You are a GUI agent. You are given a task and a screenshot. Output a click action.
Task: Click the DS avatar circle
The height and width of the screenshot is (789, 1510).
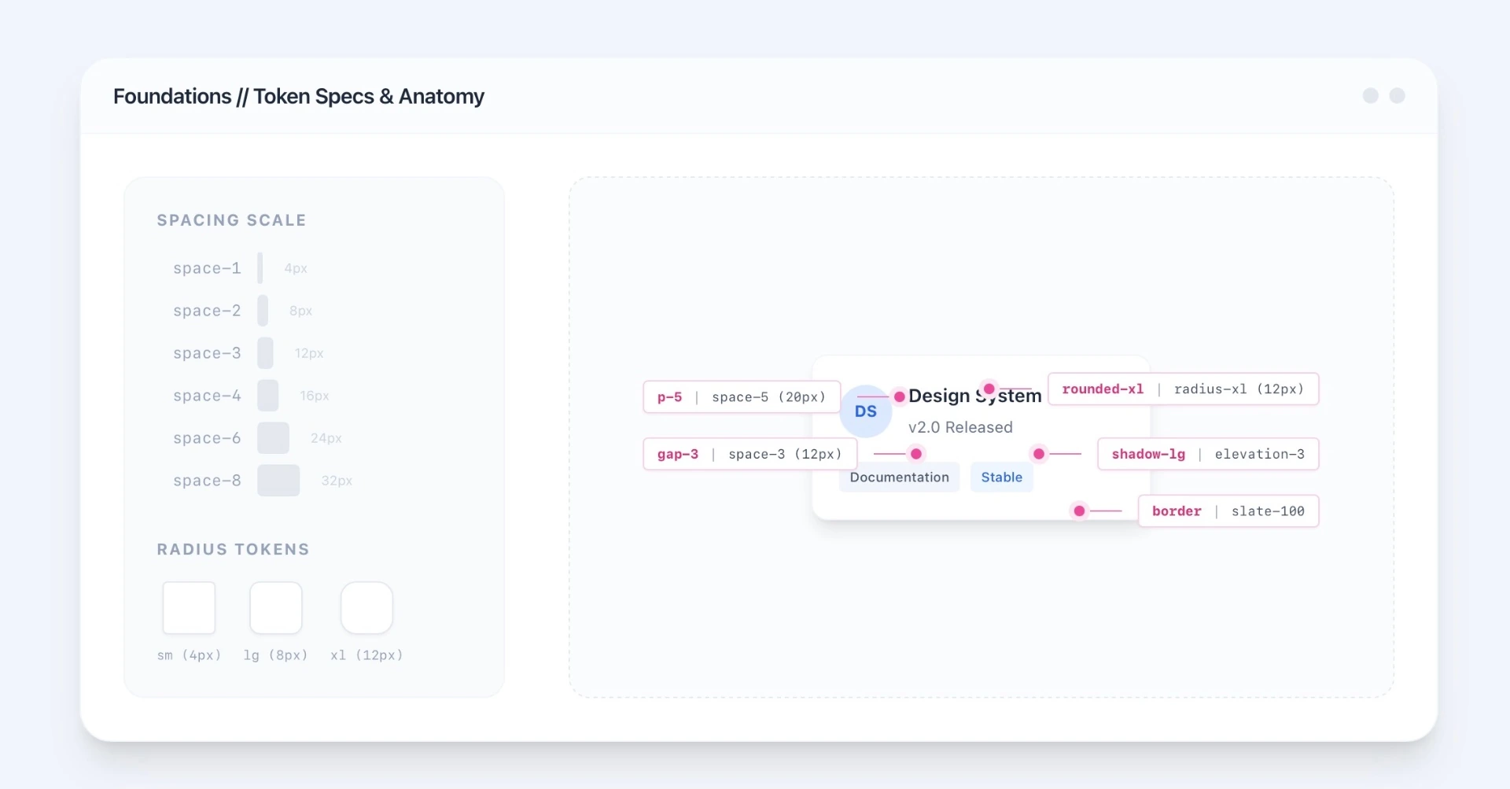tap(865, 411)
